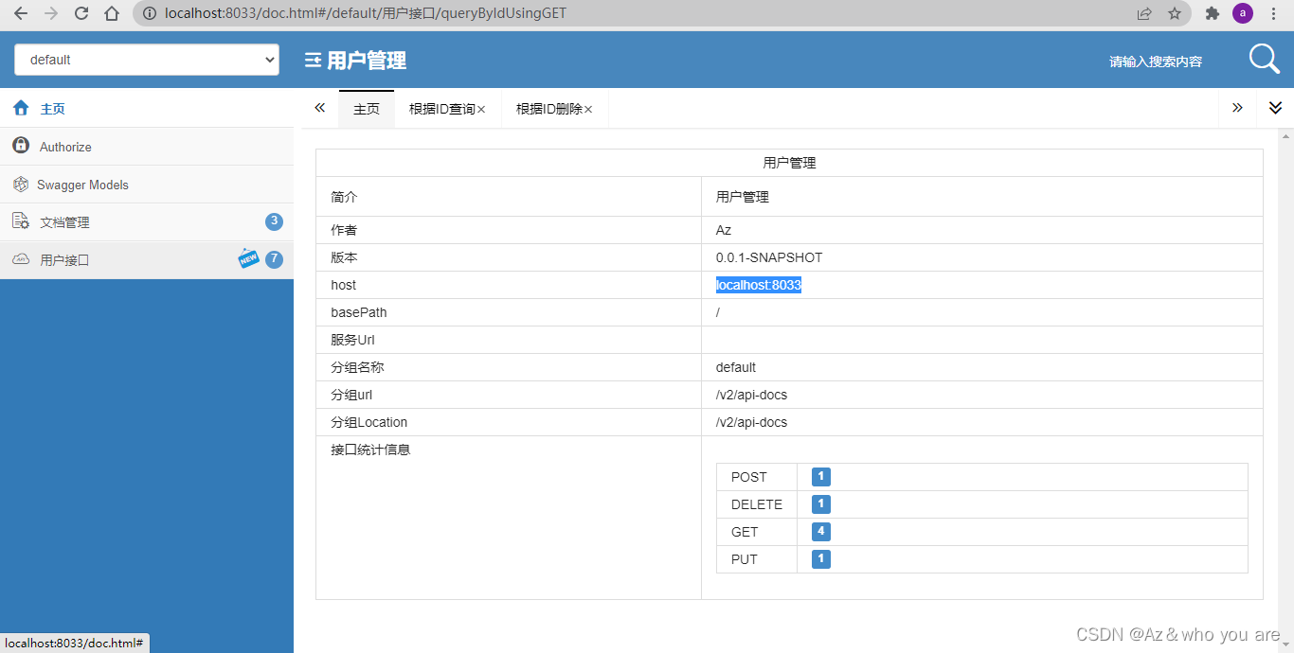
Task: Switch to the 根据ID查询 tab
Action: 441,109
